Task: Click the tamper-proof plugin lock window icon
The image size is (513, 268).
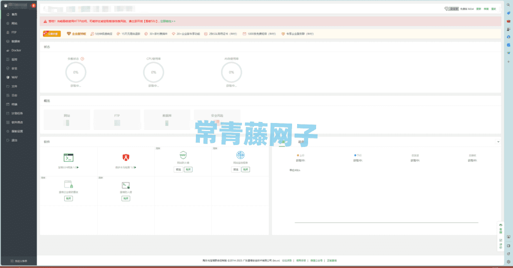Action: 68,184
